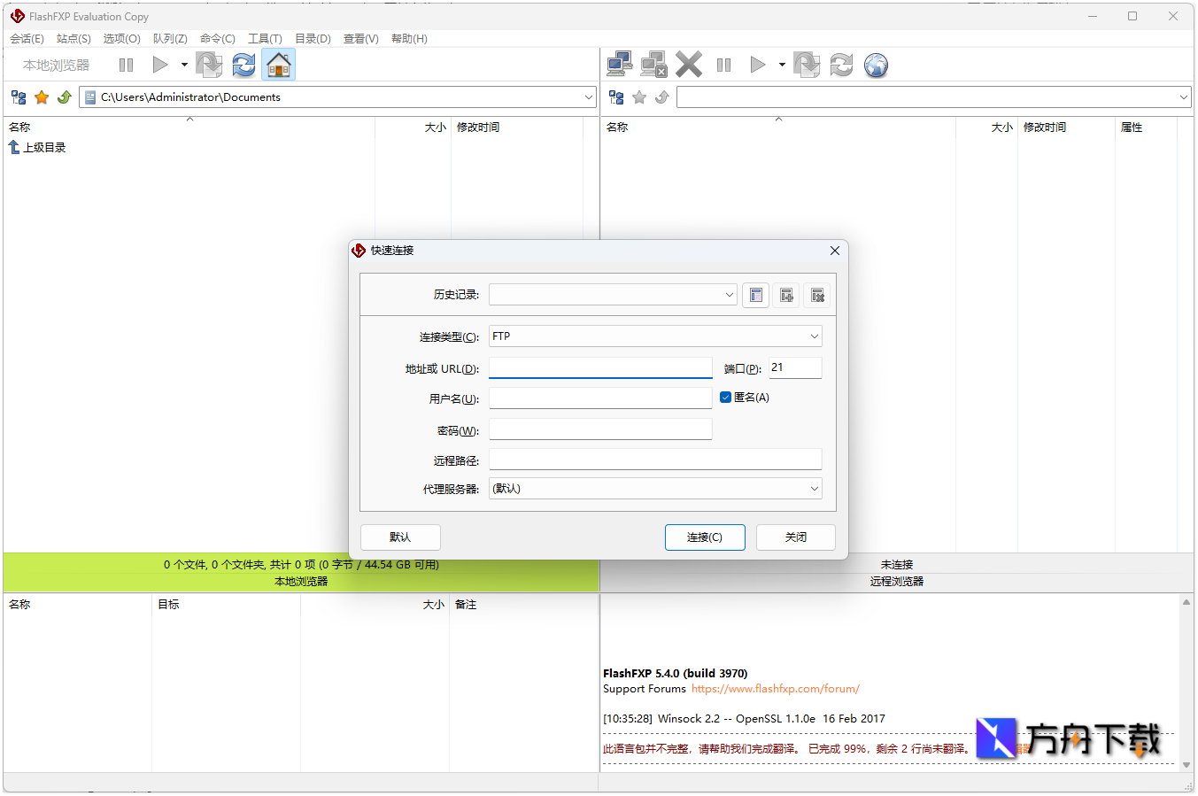
Task: Open the 工具(T) menu
Action: (x=265, y=39)
